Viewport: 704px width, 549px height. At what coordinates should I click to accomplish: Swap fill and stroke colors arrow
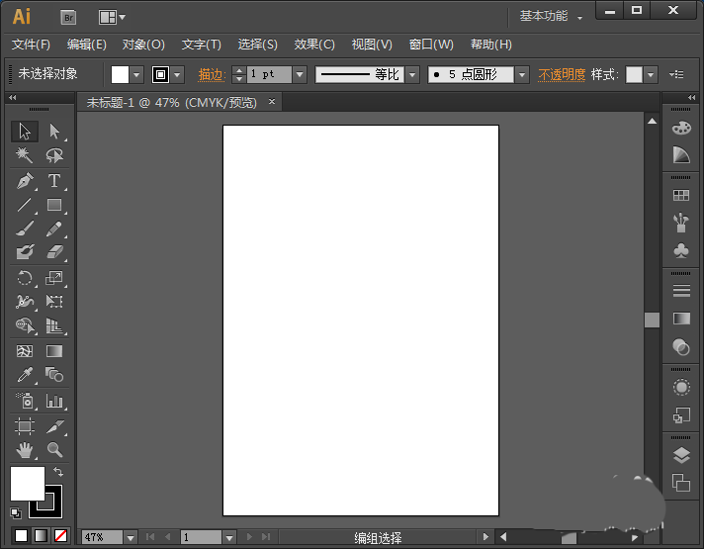pos(58,472)
